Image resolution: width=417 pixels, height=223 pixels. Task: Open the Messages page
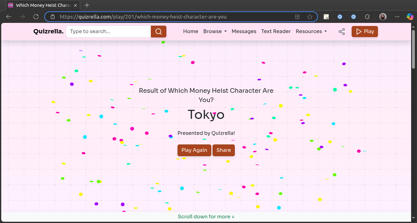pos(244,31)
